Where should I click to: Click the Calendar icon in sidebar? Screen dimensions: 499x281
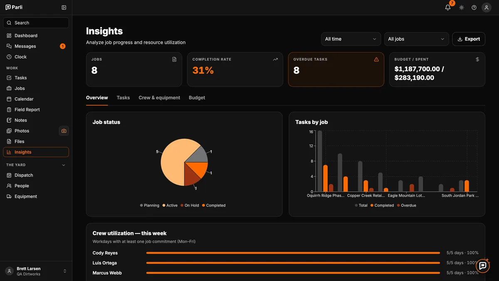9,99
